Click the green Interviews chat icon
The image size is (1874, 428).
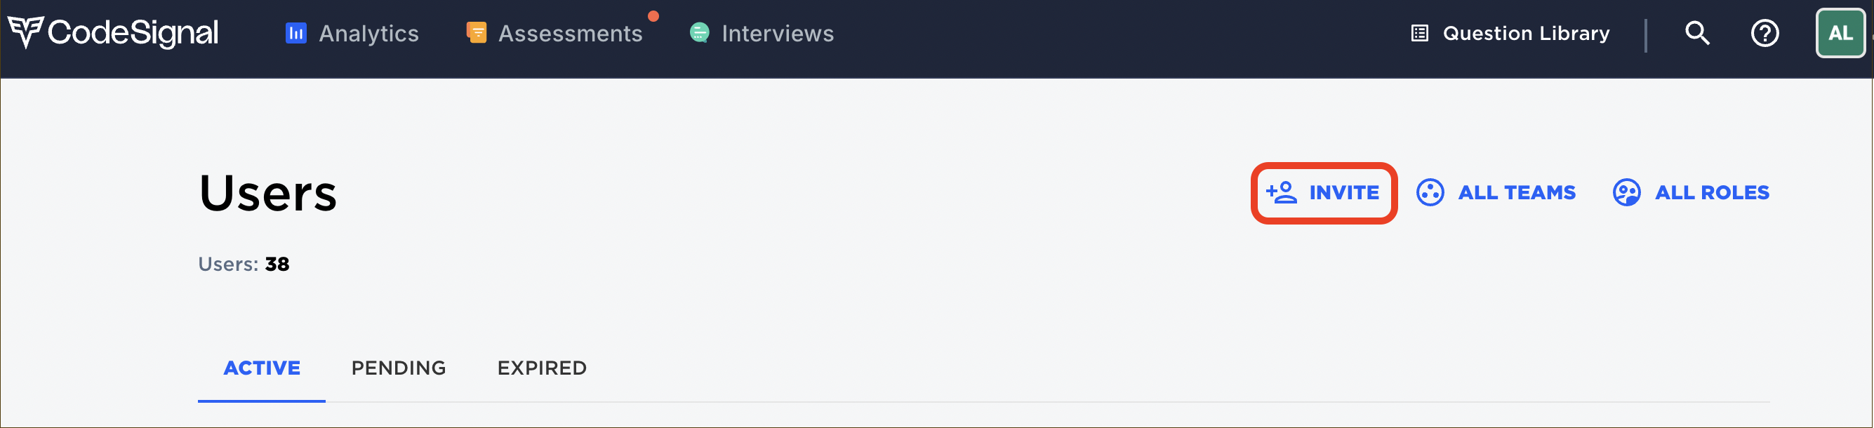(699, 33)
